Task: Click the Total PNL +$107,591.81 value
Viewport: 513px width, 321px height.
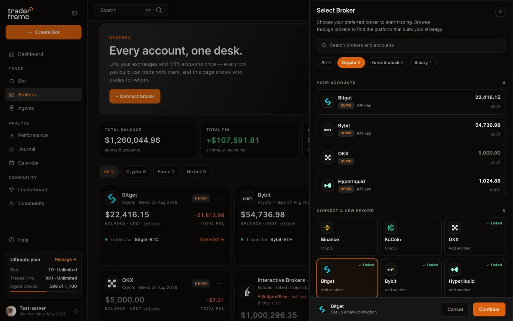Action: click(x=233, y=140)
